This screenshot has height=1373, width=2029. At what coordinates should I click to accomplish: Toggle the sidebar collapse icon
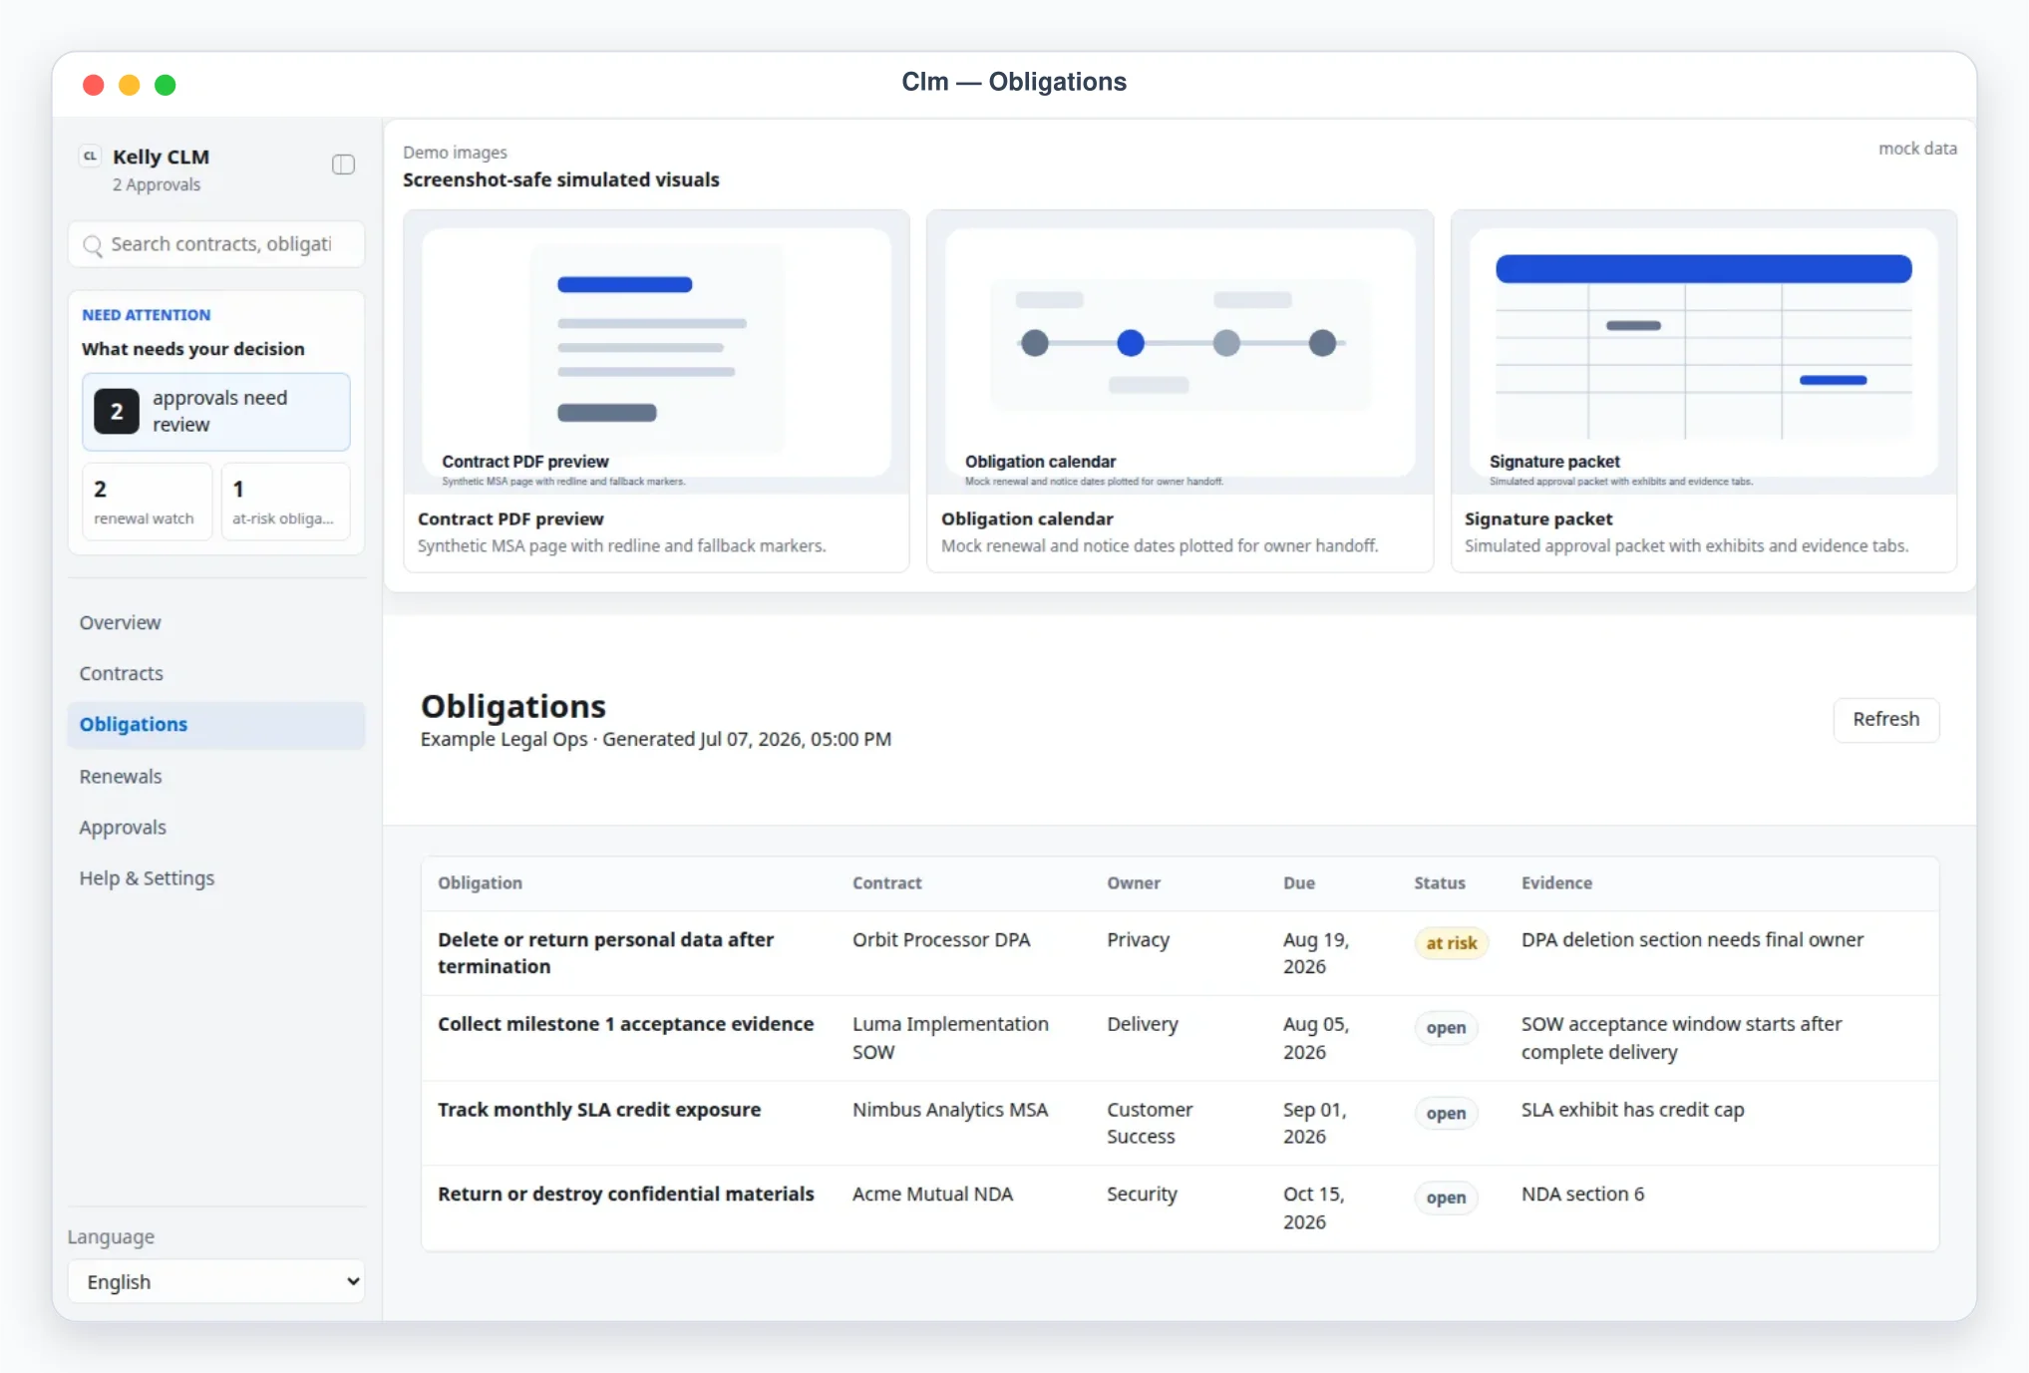[343, 165]
